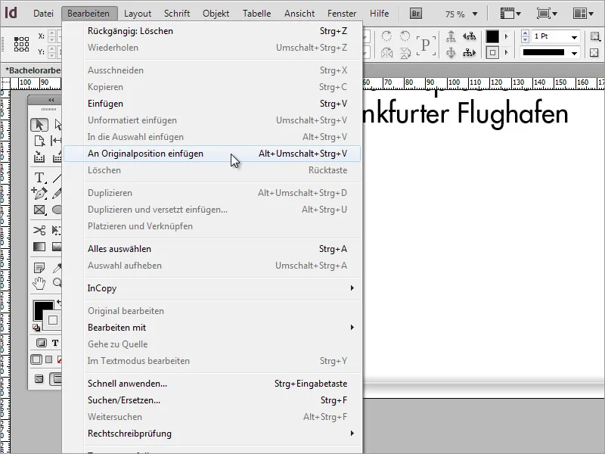This screenshot has width=605, height=454.
Task: Click the stroke weight stepper up arrow
Action: click(525, 33)
